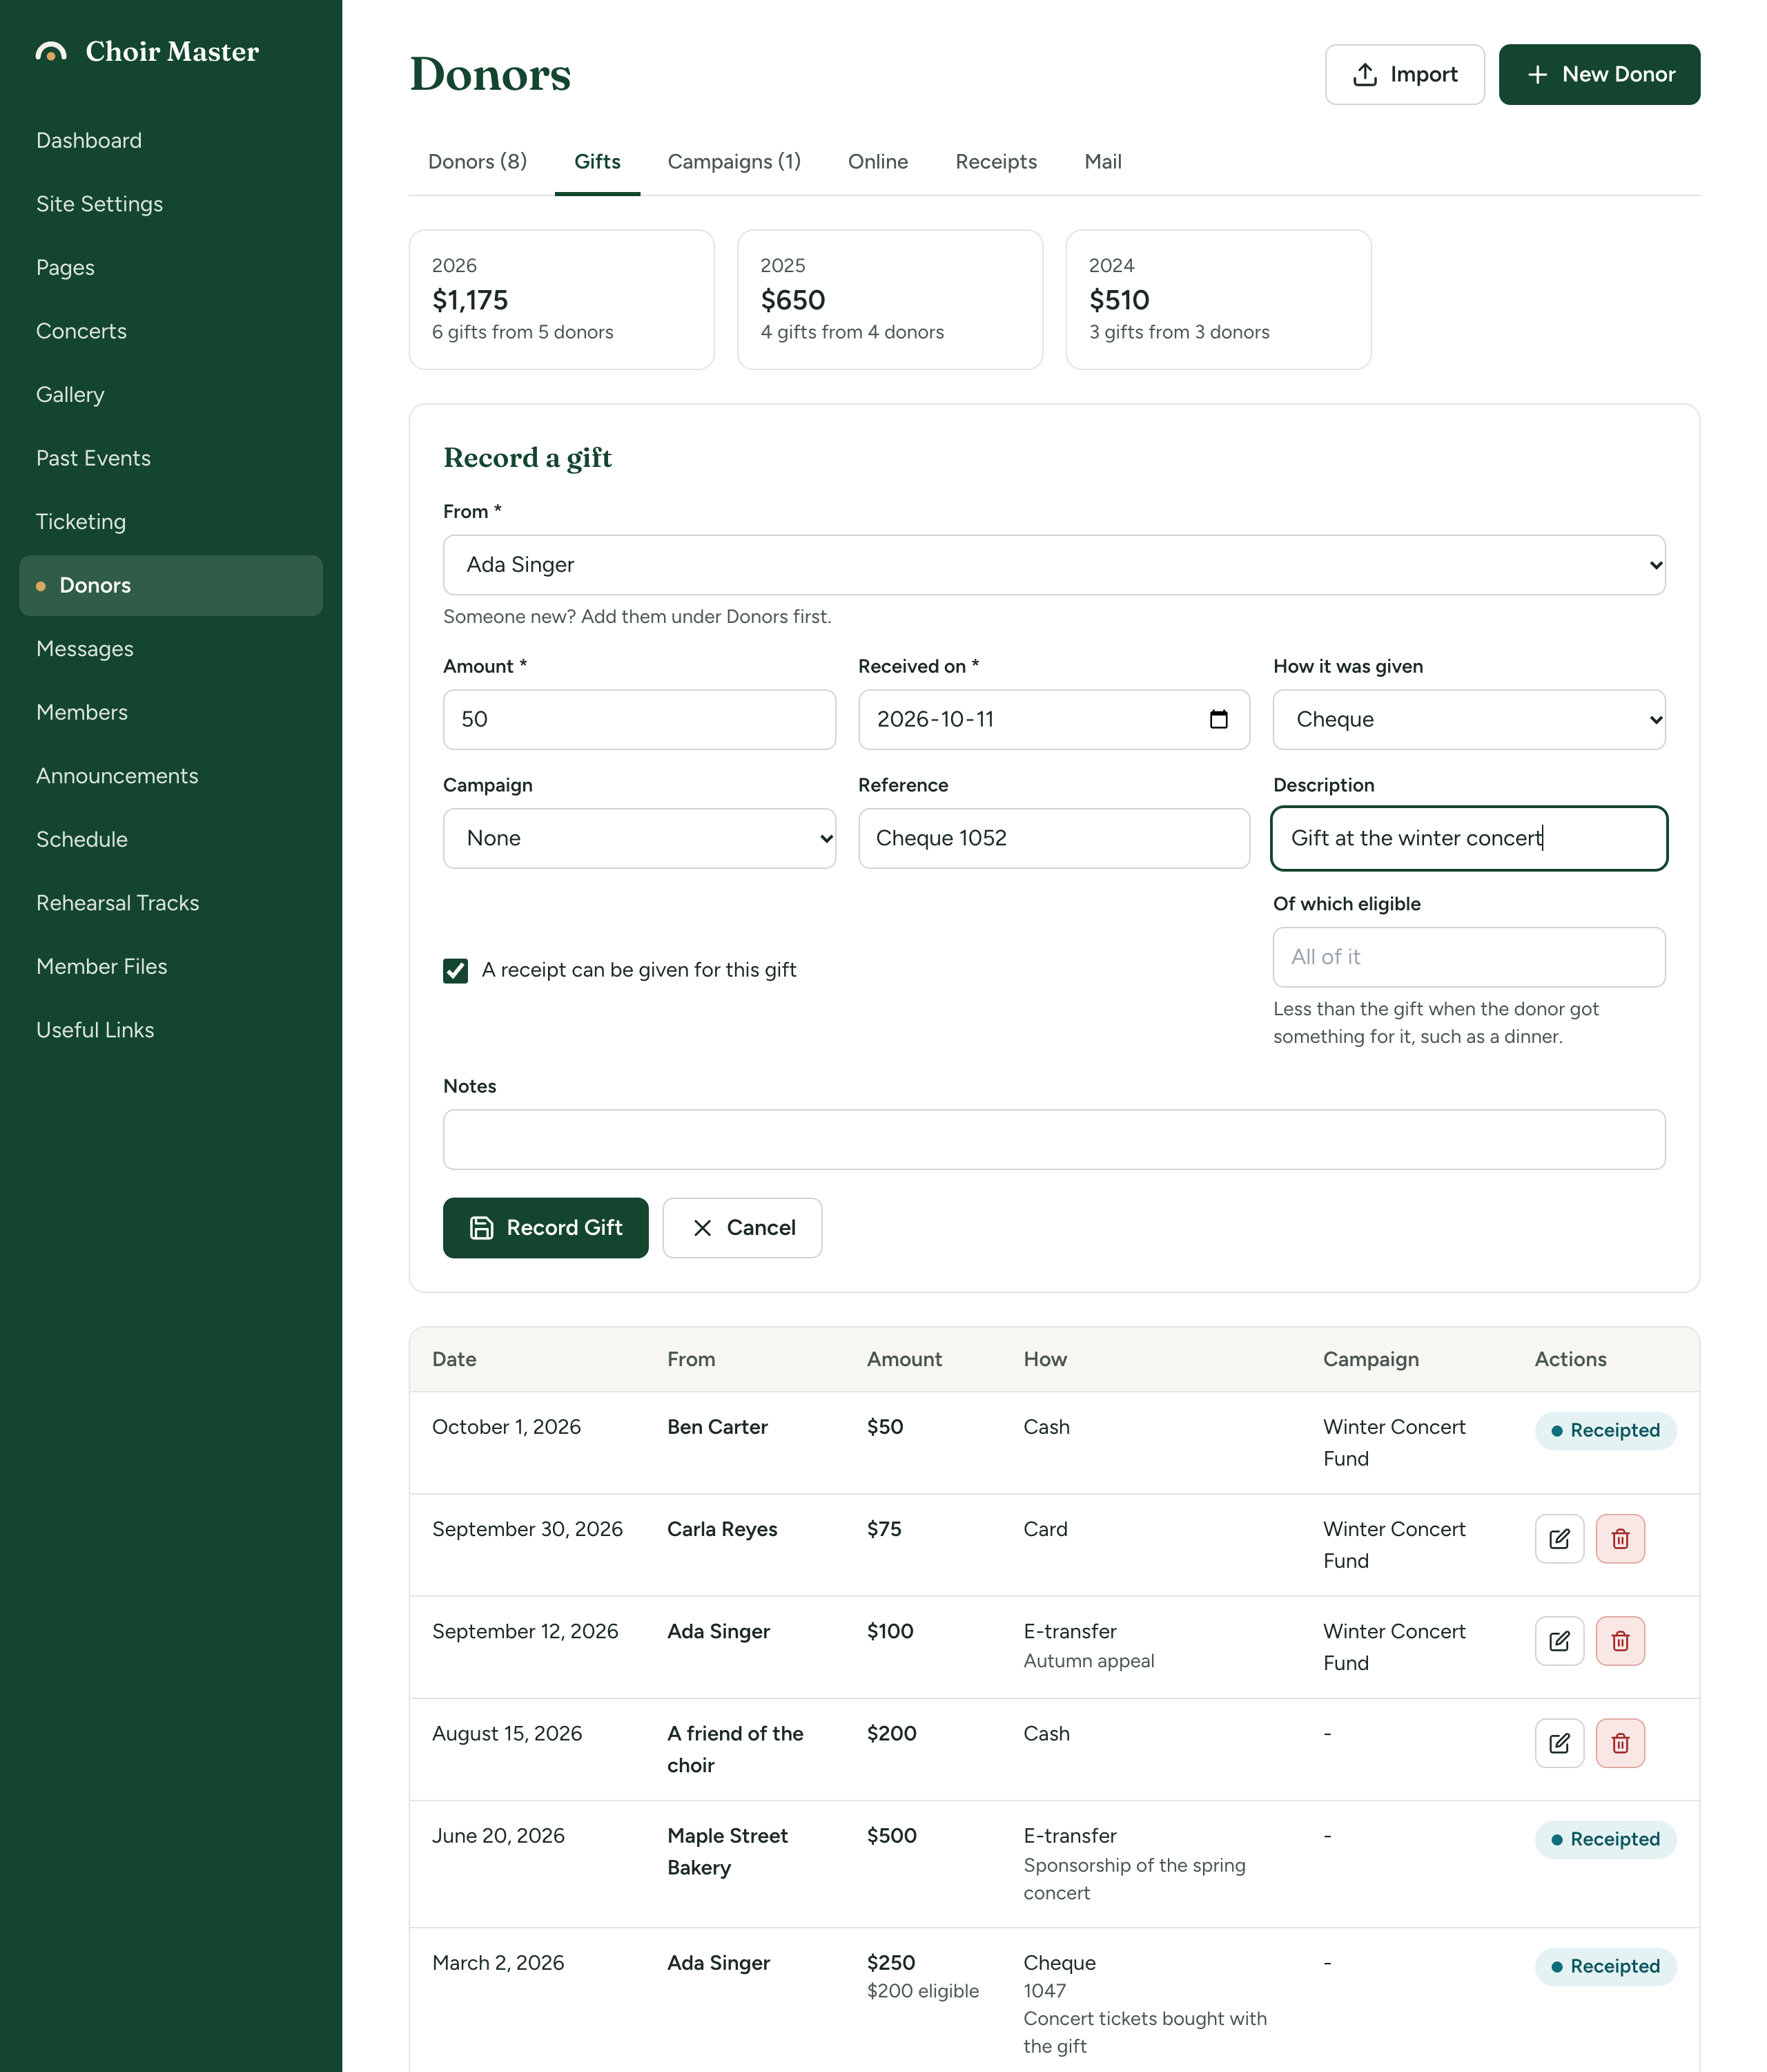Click the Choir Master logo icon
This screenshot has height=2072, width=1767.
tap(51, 52)
